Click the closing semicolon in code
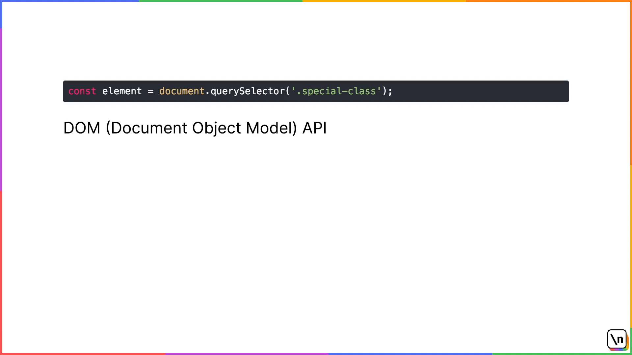Screen dimensions: 632x355 pos(390,92)
